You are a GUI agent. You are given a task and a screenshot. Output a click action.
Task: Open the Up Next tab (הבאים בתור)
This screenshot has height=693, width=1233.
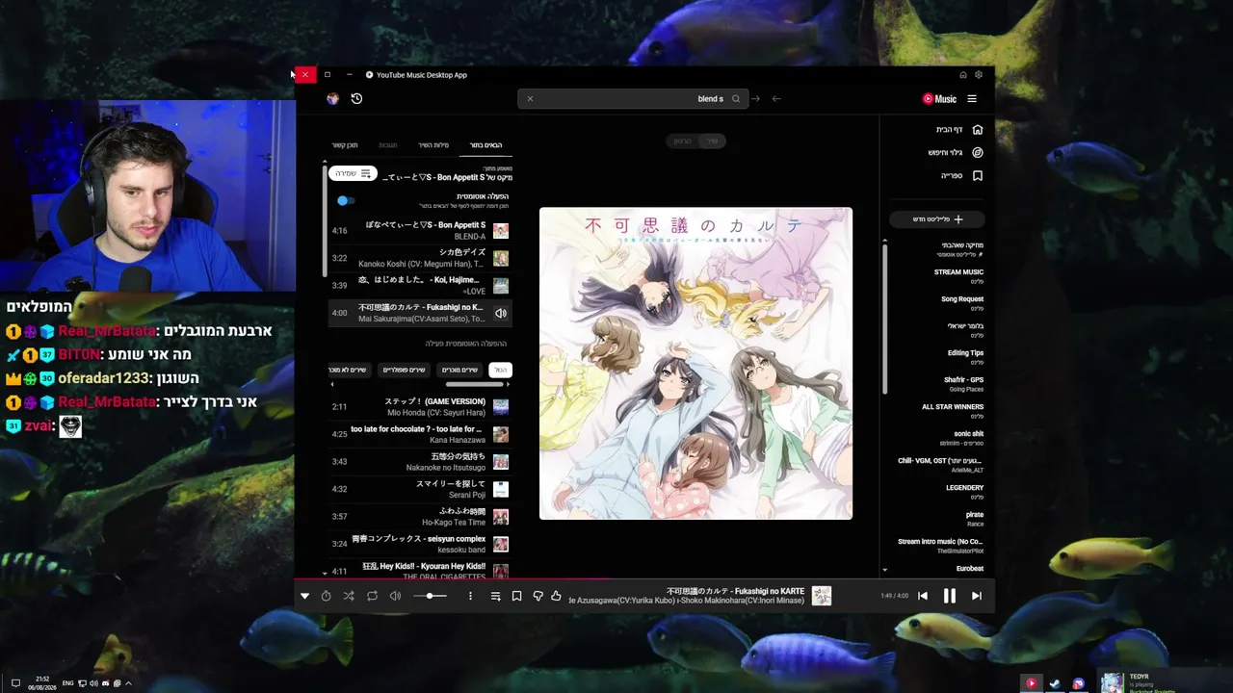pos(485,144)
